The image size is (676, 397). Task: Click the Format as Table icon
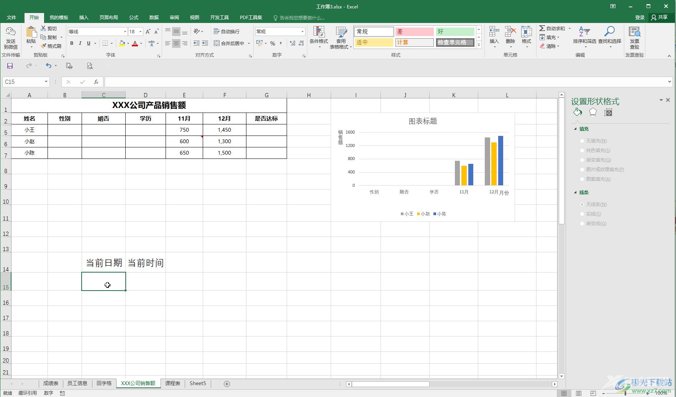click(341, 32)
